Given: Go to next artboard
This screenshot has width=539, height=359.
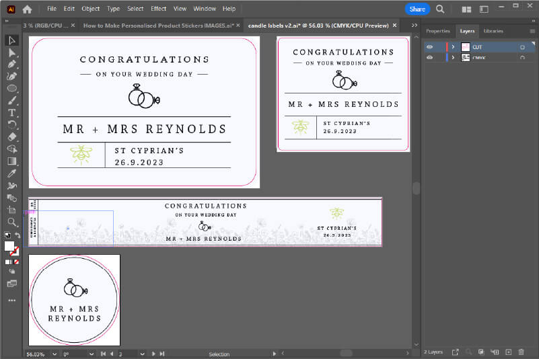Looking at the screenshot, I should pyautogui.click(x=153, y=354).
